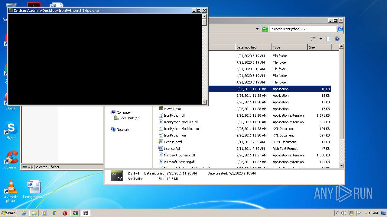
Task: Click the Explorer file list scroll-up arrow
Action: (x=341, y=46)
